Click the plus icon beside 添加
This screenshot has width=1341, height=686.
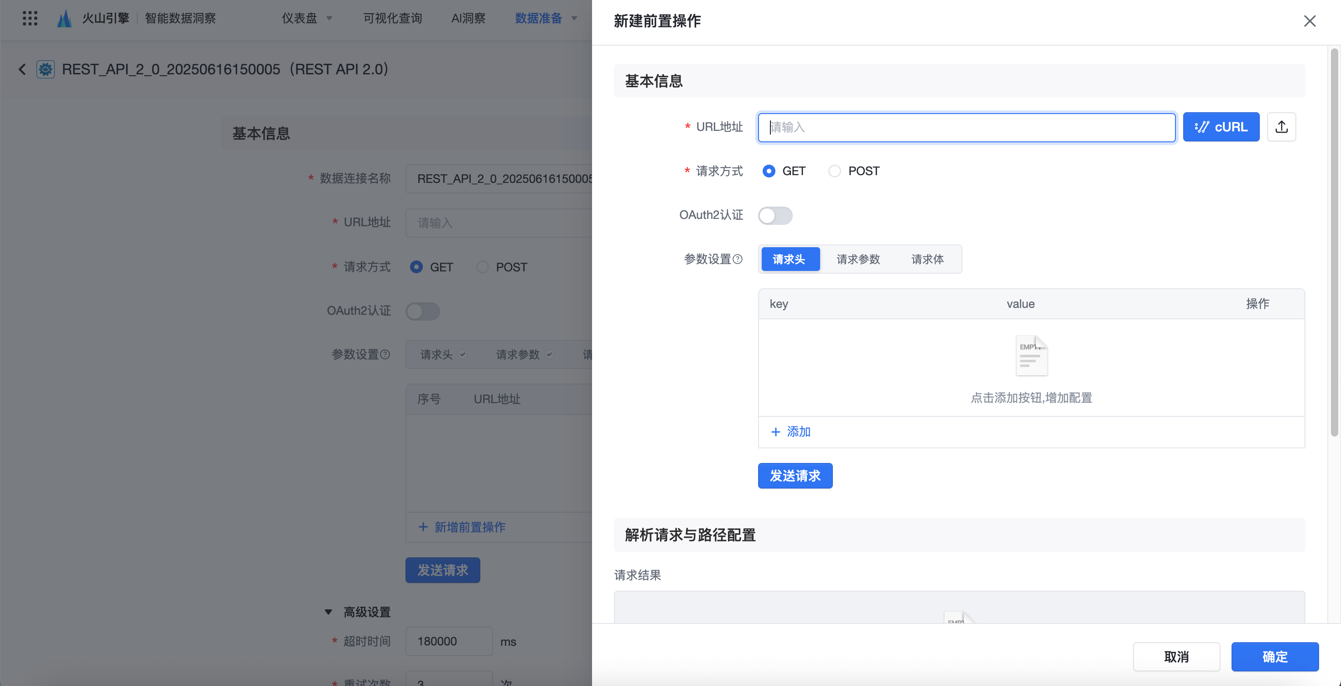(776, 432)
